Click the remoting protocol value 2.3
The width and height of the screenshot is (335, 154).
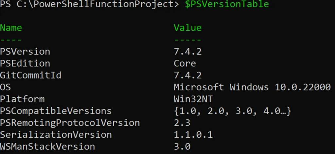click(x=182, y=123)
